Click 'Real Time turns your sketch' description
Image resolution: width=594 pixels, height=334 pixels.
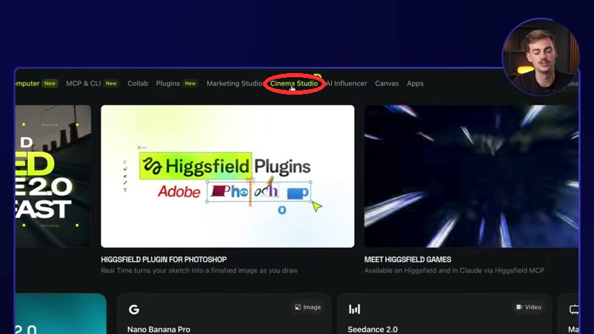pyautogui.click(x=199, y=271)
